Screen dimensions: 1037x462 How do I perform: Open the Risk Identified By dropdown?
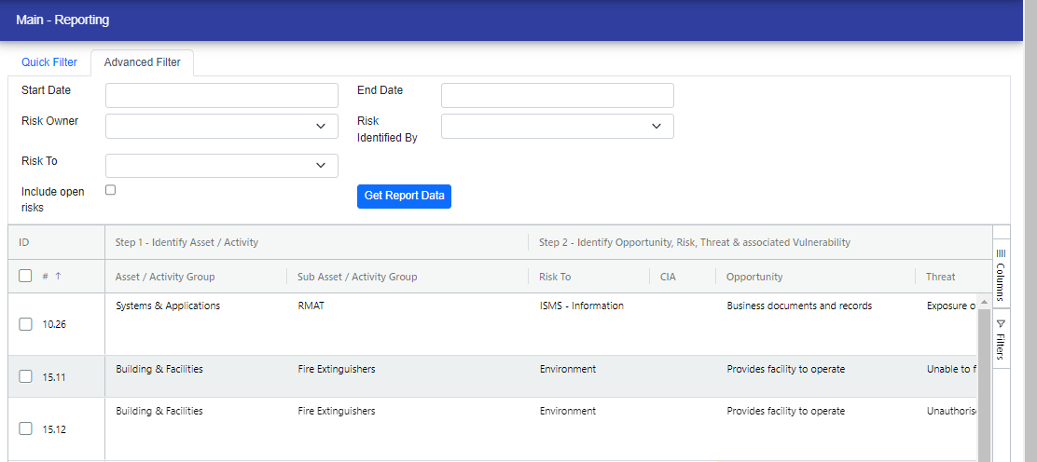coord(557,126)
